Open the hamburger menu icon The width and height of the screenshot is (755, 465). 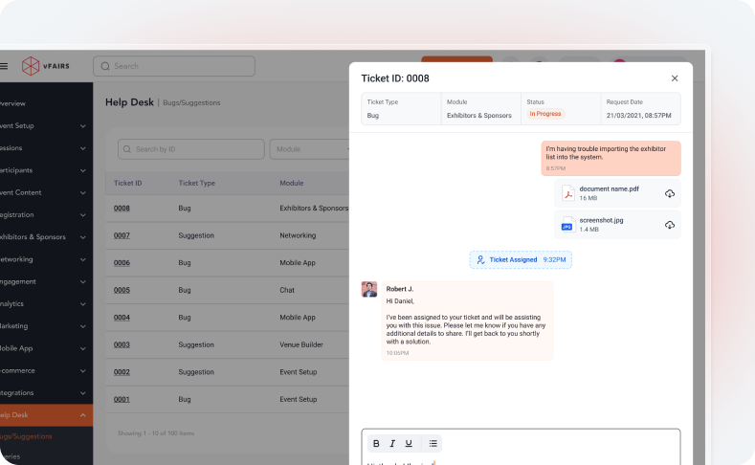(5, 66)
